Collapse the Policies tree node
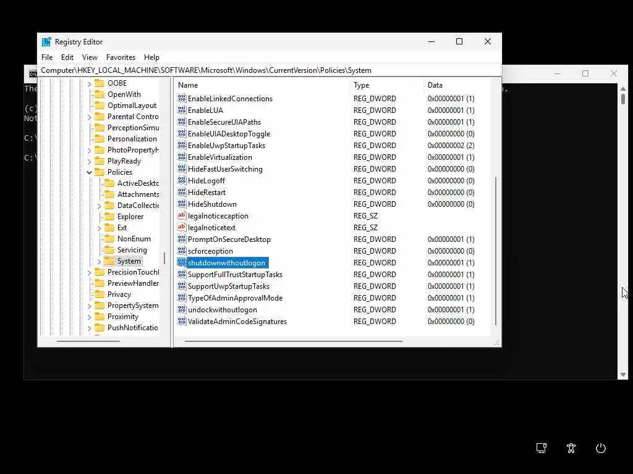The height and width of the screenshot is (474, 633). click(x=89, y=172)
